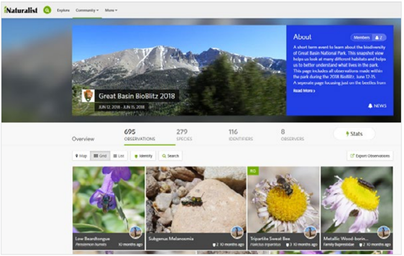Click the Stats button
The width and height of the screenshot is (404, 256).
(x=354, y=134)
